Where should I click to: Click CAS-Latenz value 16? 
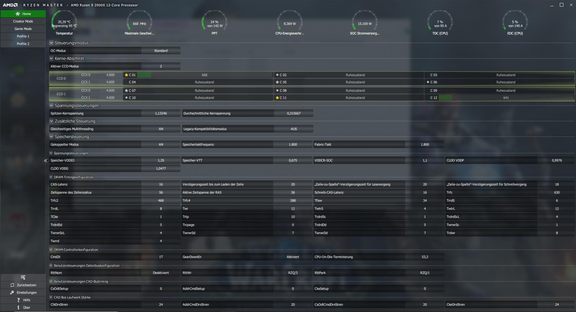[x=161, y=184]
